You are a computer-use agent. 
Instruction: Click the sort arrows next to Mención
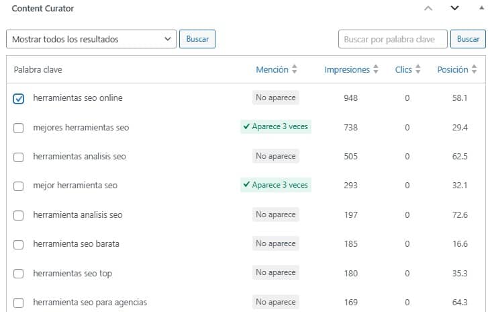[295, 69]
